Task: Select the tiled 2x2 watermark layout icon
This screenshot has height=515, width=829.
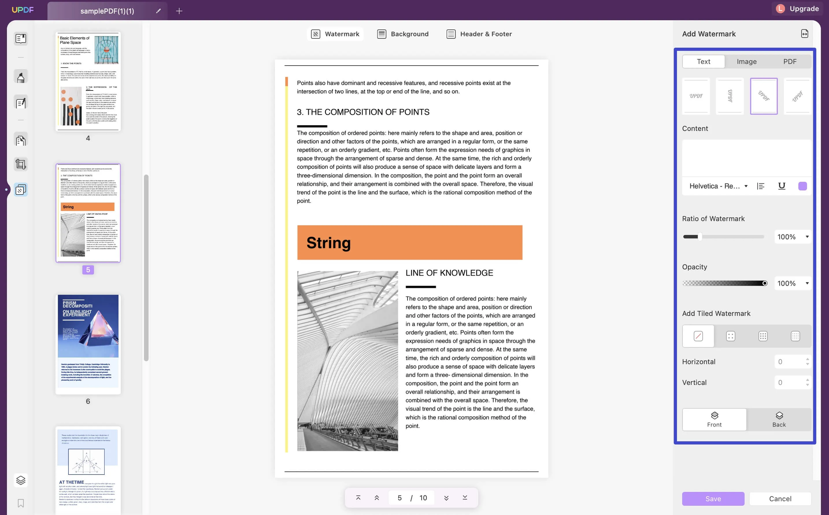Action: pyautogui.click(x=730, y=336)
